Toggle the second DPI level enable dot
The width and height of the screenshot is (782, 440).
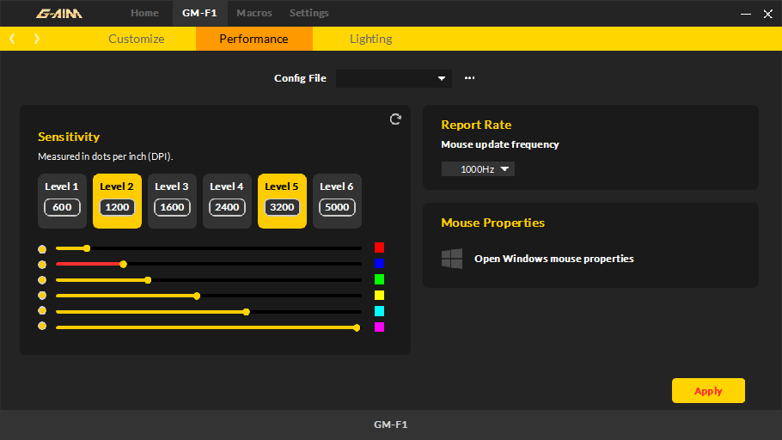(42, 265)
